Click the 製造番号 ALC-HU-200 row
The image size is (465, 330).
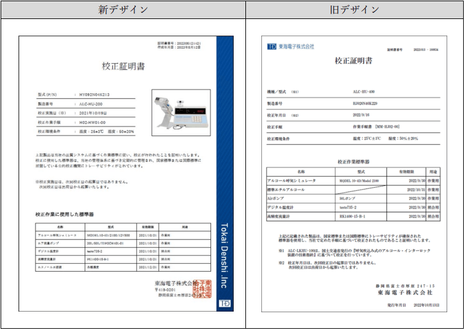[86, 104]
